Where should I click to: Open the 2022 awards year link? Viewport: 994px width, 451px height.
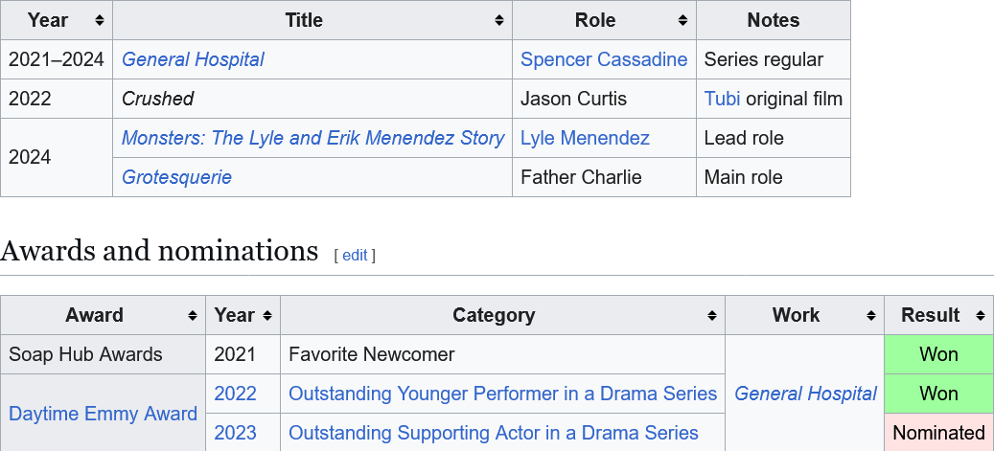pyautogui.click(x=235, y=394)
